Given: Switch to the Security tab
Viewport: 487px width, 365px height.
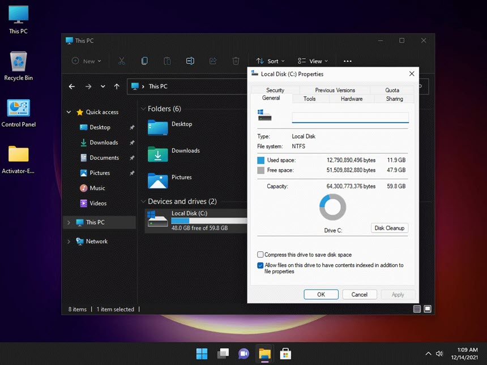Looking at the screenshot, I should pos(275,90).
